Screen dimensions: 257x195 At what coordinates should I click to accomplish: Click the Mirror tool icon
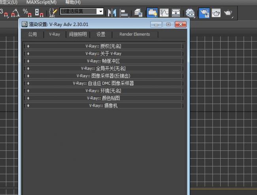click(112, 13)
